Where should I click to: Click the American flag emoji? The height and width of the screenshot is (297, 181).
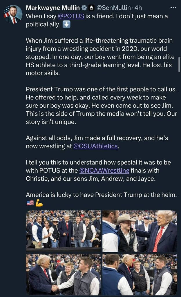[x=30, y=203]
